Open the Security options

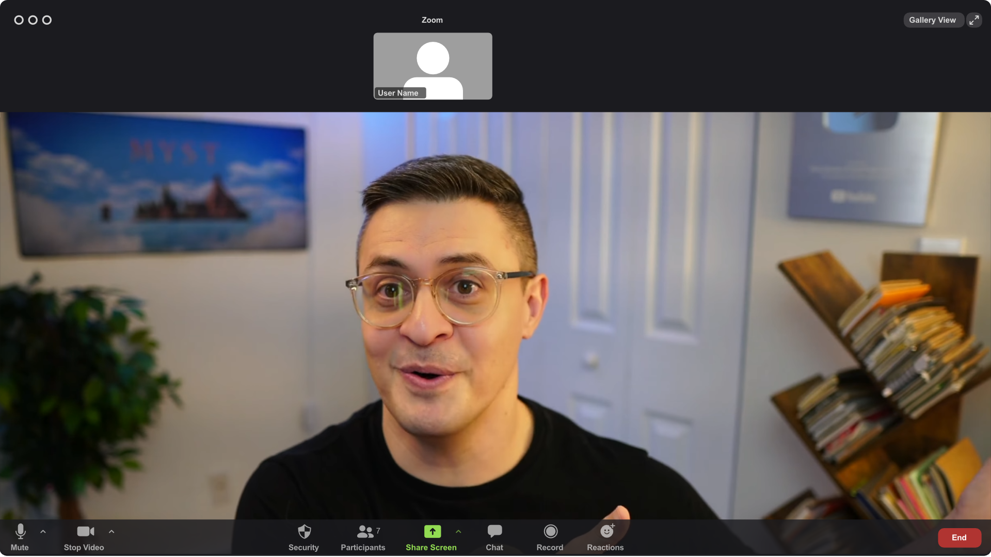tap(303, 537)
